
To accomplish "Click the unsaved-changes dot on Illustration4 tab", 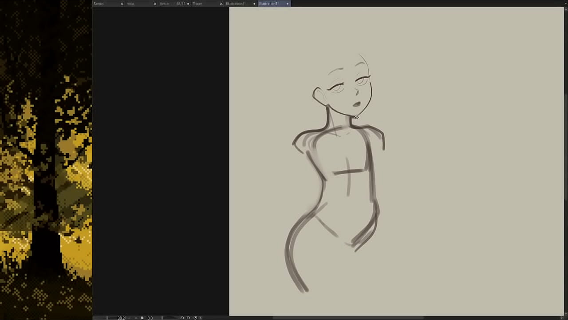I will (254, 4).
